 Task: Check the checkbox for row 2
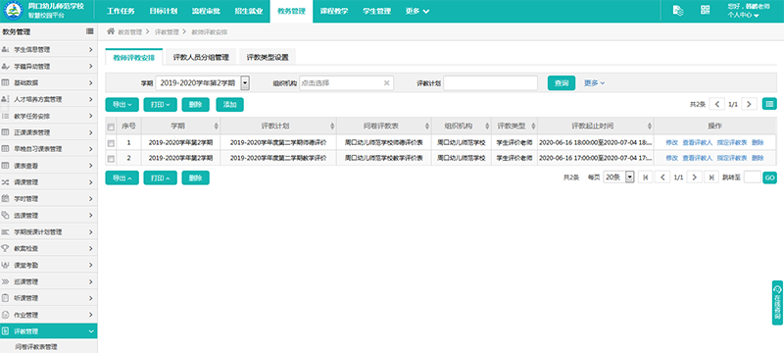111,159
